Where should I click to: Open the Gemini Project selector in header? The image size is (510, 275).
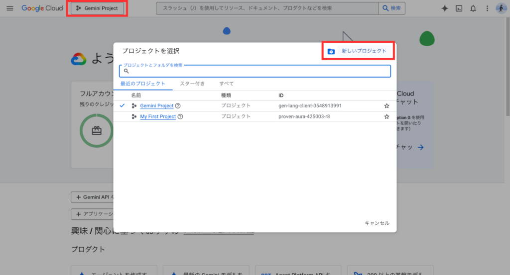click(97, 8)
